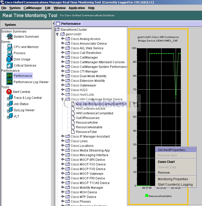This screenshot has height=206, width=202.
Task: Open the VLT icon
Action: [10, 116]
